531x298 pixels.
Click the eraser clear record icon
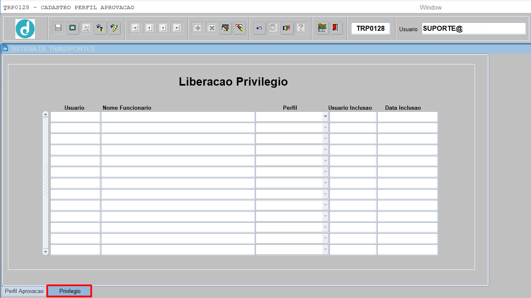(239, 28)
